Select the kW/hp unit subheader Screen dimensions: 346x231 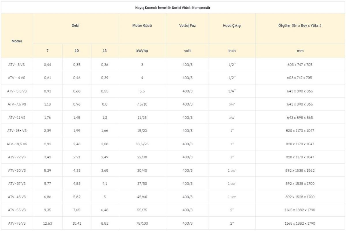(x=142, y=50)
